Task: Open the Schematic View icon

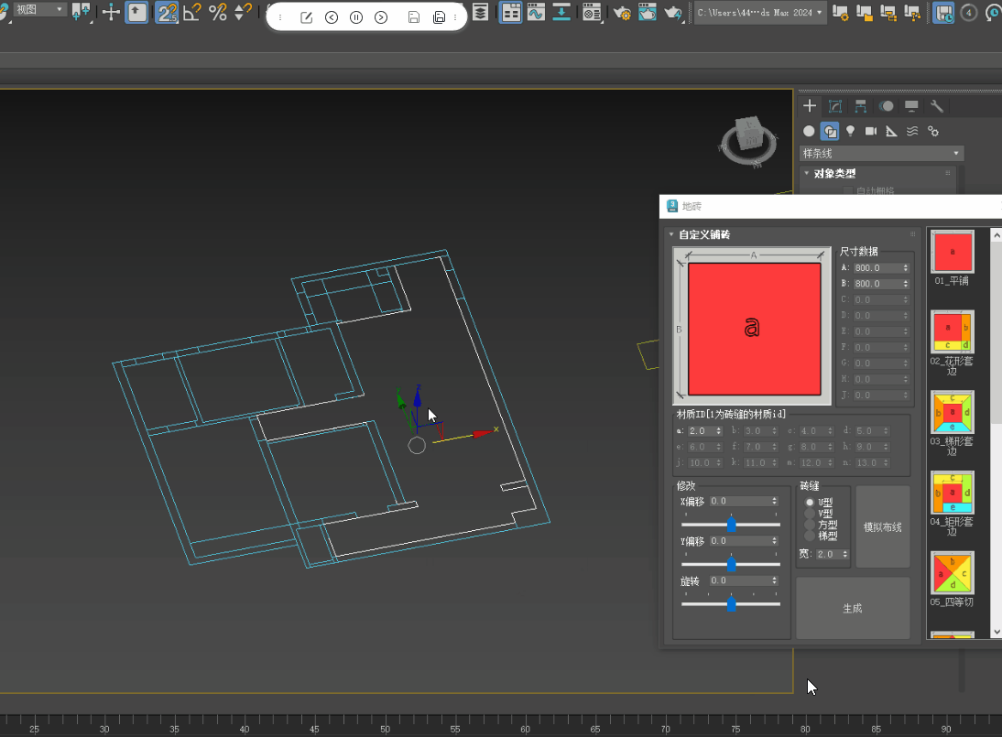Action: click(561, 13)
